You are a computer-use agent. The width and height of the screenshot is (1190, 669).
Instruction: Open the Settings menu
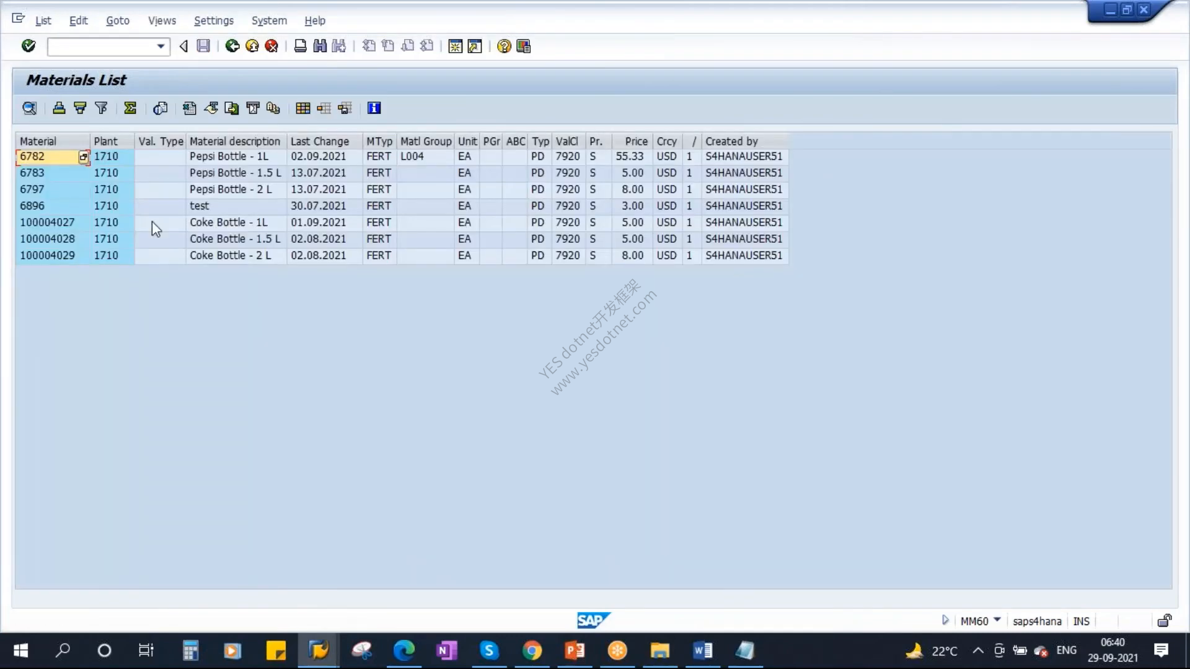214,20
